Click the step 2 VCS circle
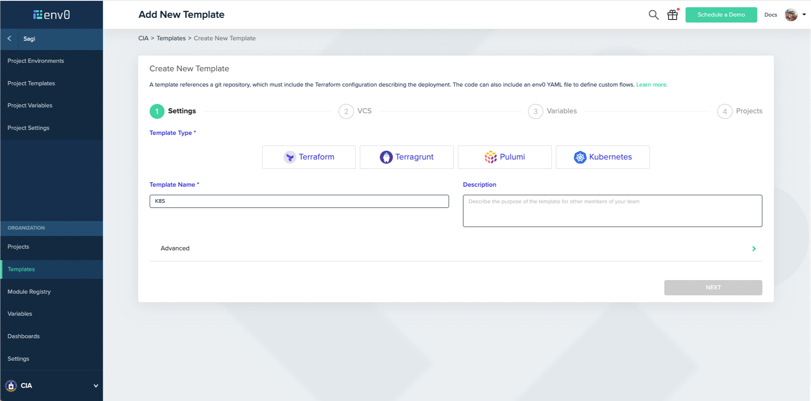This screenshot has width=811, height=401. point(346,111)
